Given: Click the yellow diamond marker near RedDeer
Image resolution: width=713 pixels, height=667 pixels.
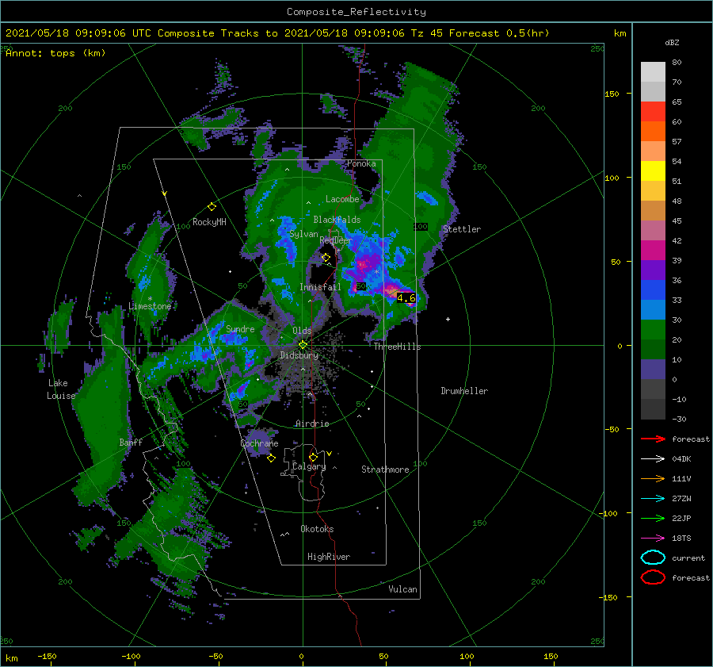Looking at the screenshot, I should pos(326,258).
